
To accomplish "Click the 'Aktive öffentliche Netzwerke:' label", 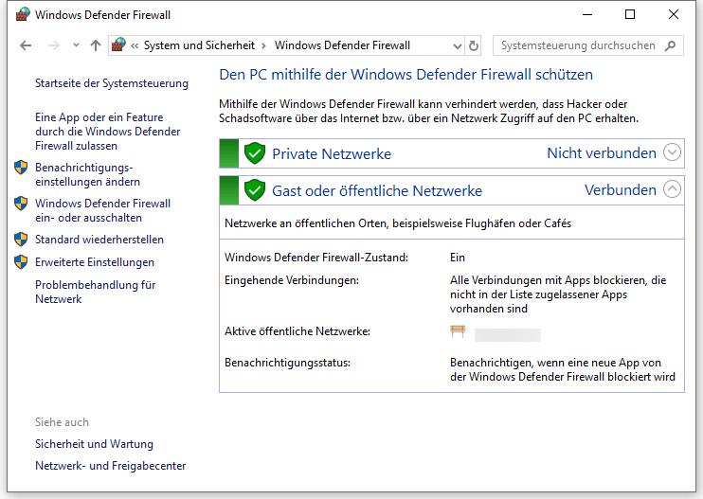I will [x=297, y=331].
